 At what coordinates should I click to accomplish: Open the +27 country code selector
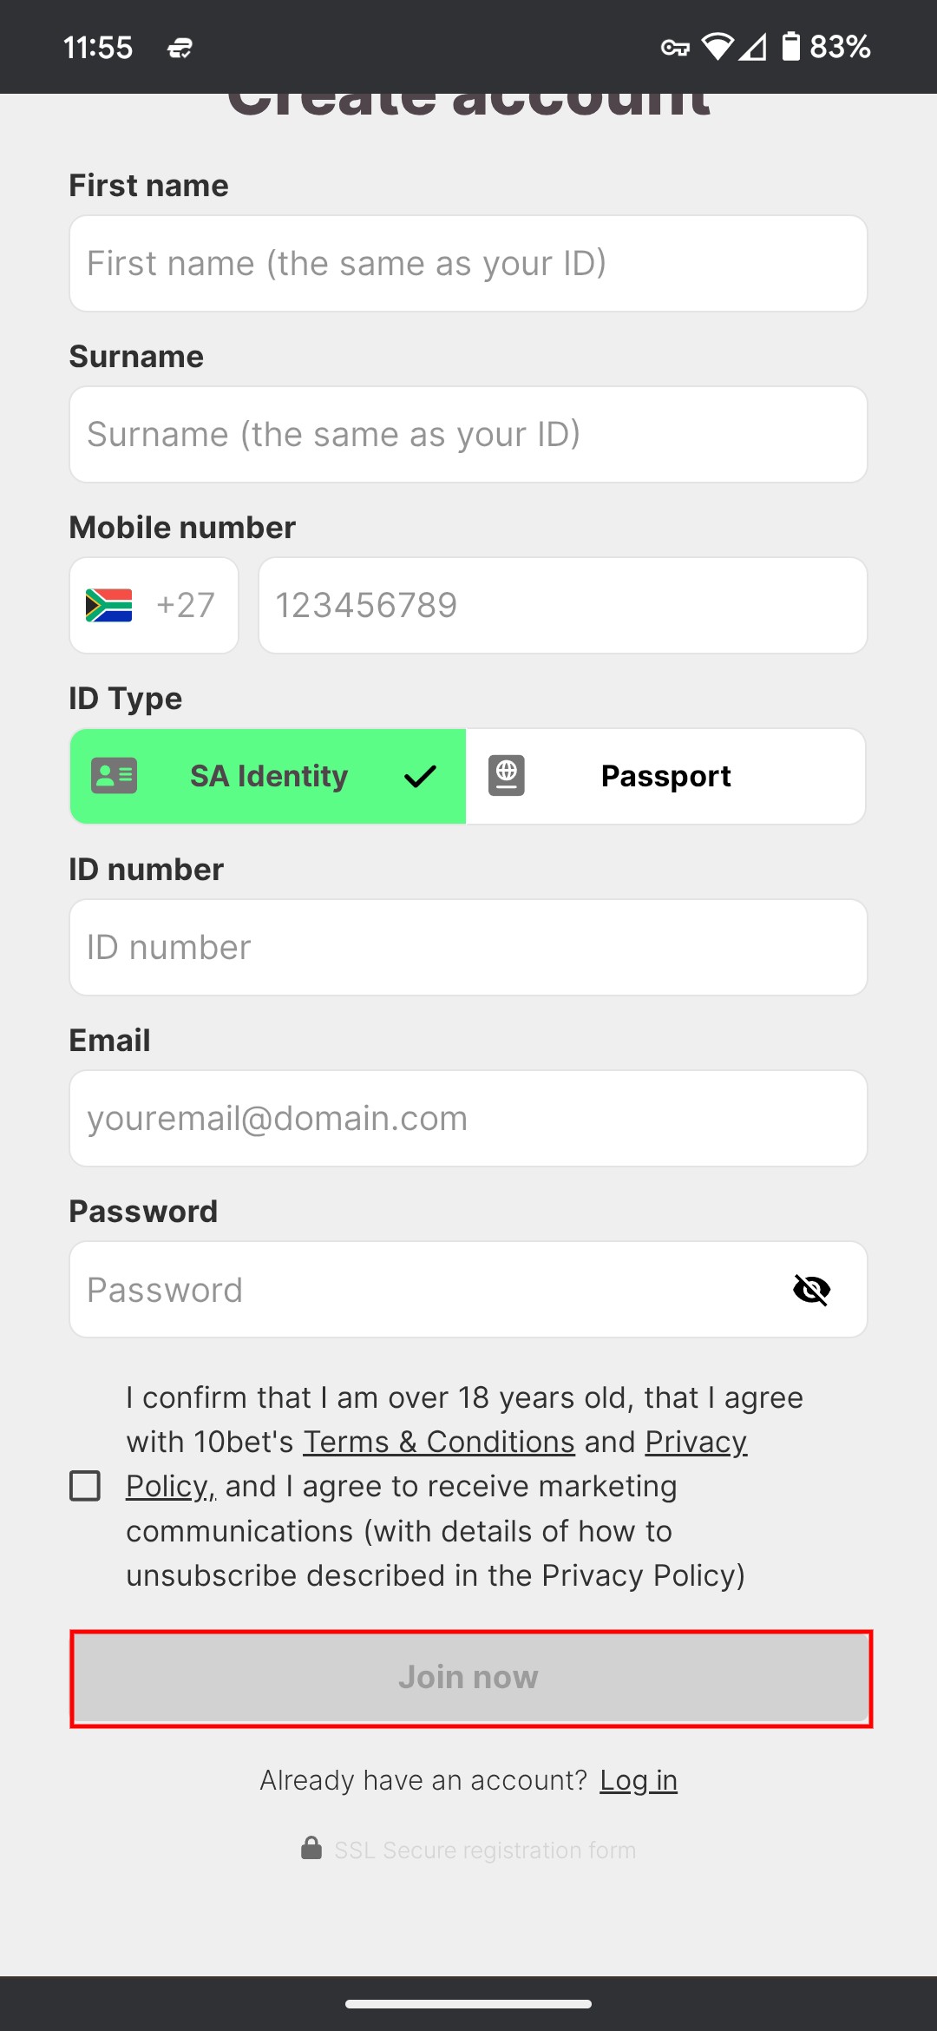(154, 605)
